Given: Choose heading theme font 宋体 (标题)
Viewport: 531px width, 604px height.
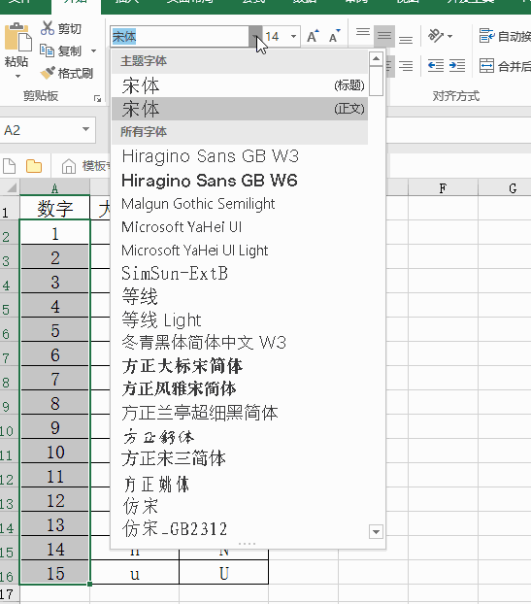Looking at the screenshot, I should tap(240, 85).
